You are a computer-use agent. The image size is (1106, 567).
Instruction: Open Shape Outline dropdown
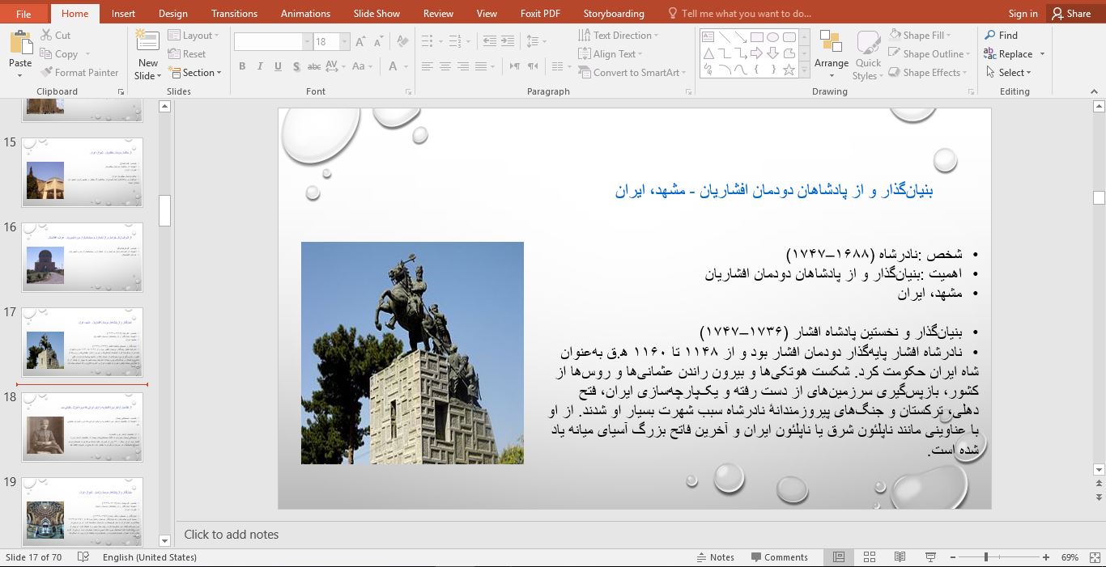[929, 54]
